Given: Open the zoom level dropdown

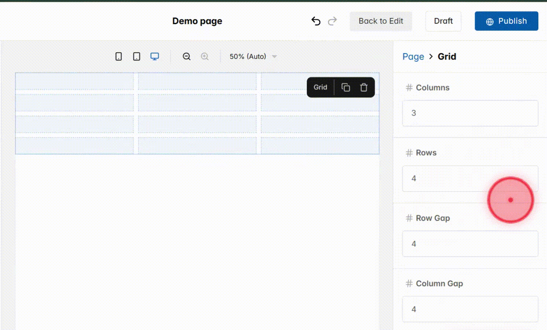Looking at the screenshot, I should click(x=252, y=56).
